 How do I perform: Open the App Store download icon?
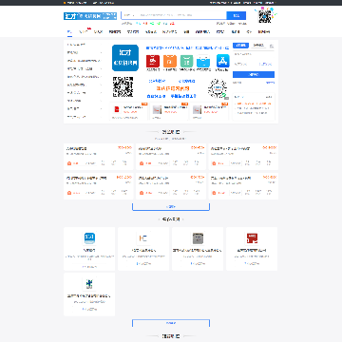pos(223,61)
